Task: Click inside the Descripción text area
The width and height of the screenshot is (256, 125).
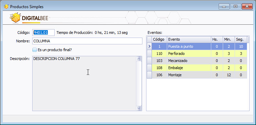Action: (84, 83)
